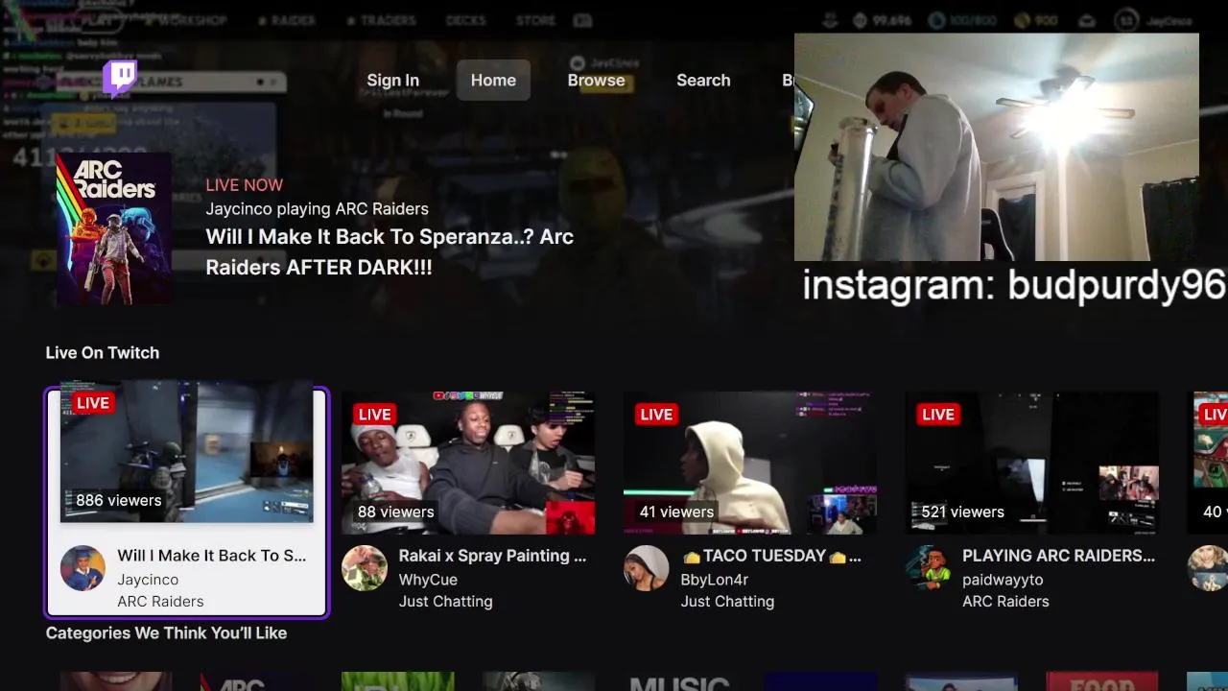1228x691 pixels.
Task: Click the BbyLon4r channel name
Action: tap(714, 580)
